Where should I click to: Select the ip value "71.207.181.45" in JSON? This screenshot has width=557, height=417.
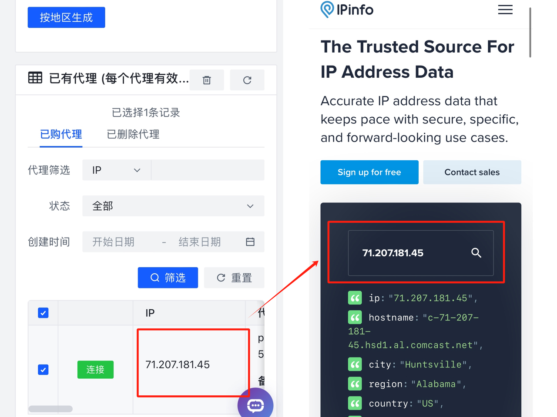click(430, 298)
